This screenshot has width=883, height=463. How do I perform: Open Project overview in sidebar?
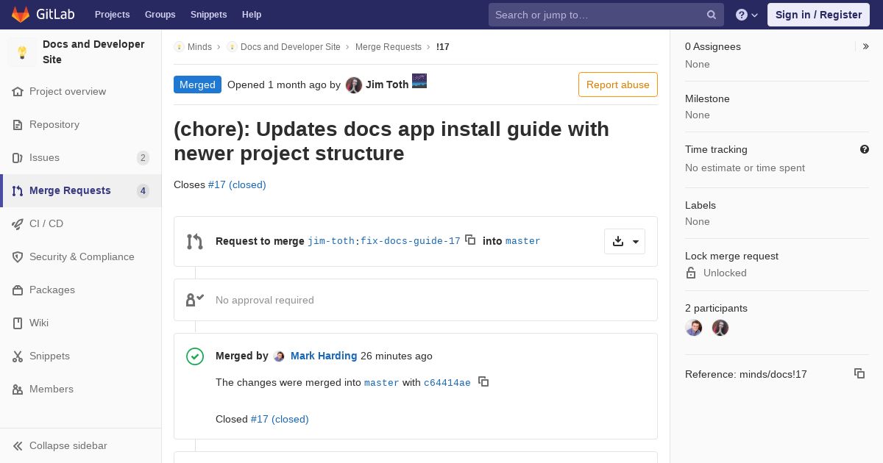click(x=81, y=91)
